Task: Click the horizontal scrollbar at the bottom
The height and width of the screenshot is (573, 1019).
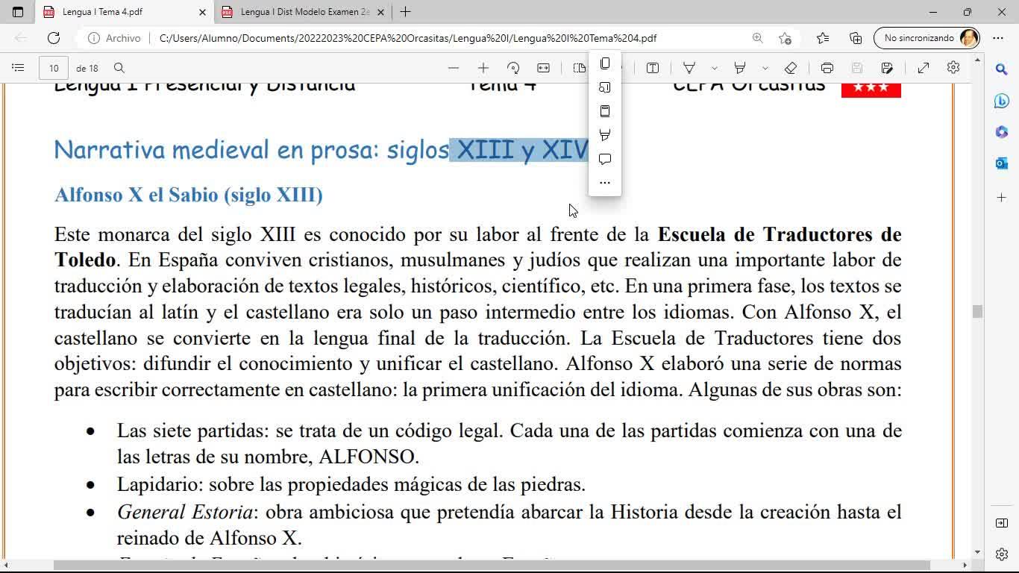Action: pos(492,565)
